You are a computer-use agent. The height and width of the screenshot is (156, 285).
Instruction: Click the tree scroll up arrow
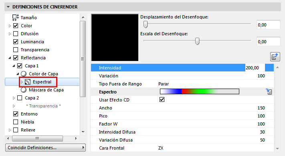[x=83, y=17]
